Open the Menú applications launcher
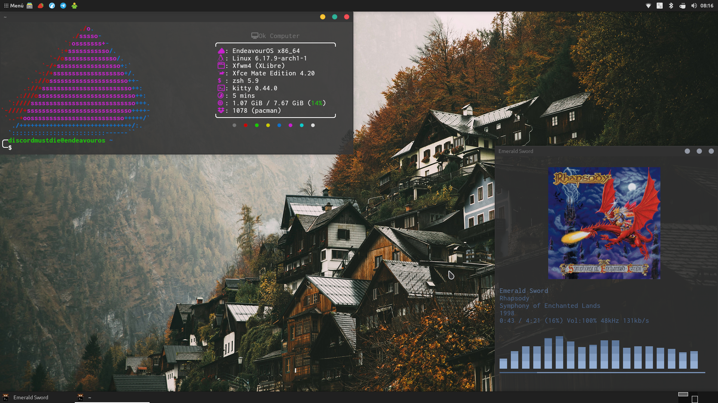Image resolution: width=718 pixels, height=403 pixels. (13, 6)
